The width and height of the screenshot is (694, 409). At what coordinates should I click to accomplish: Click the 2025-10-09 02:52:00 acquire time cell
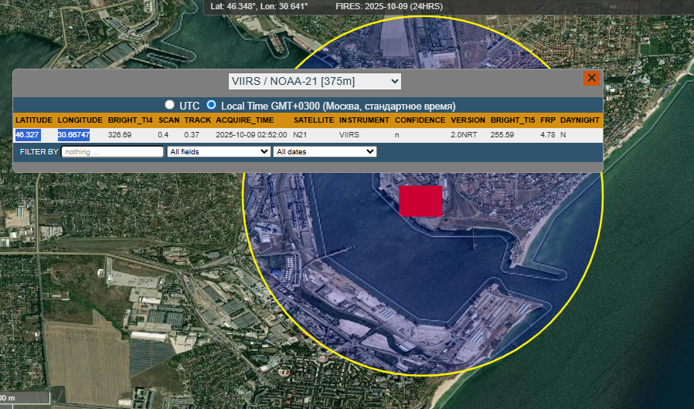click(x=251, y=135)
